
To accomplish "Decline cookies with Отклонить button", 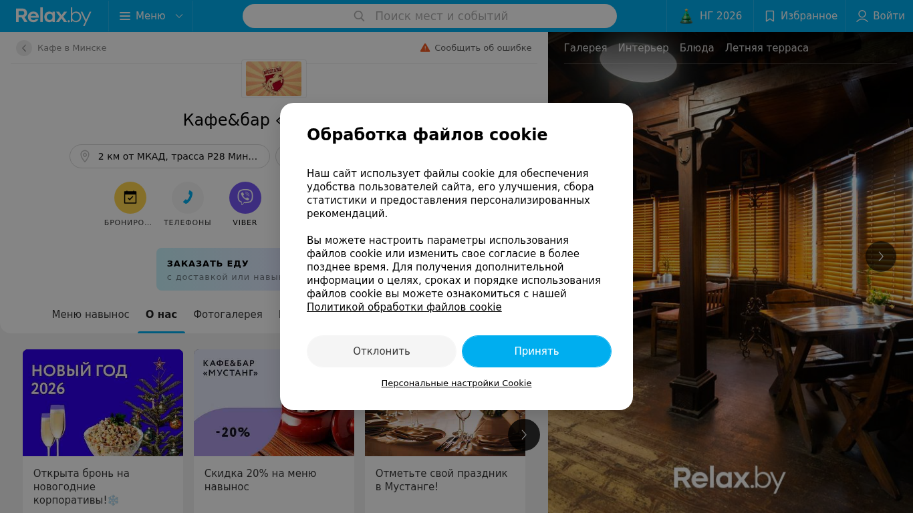I will pos(382,351).
